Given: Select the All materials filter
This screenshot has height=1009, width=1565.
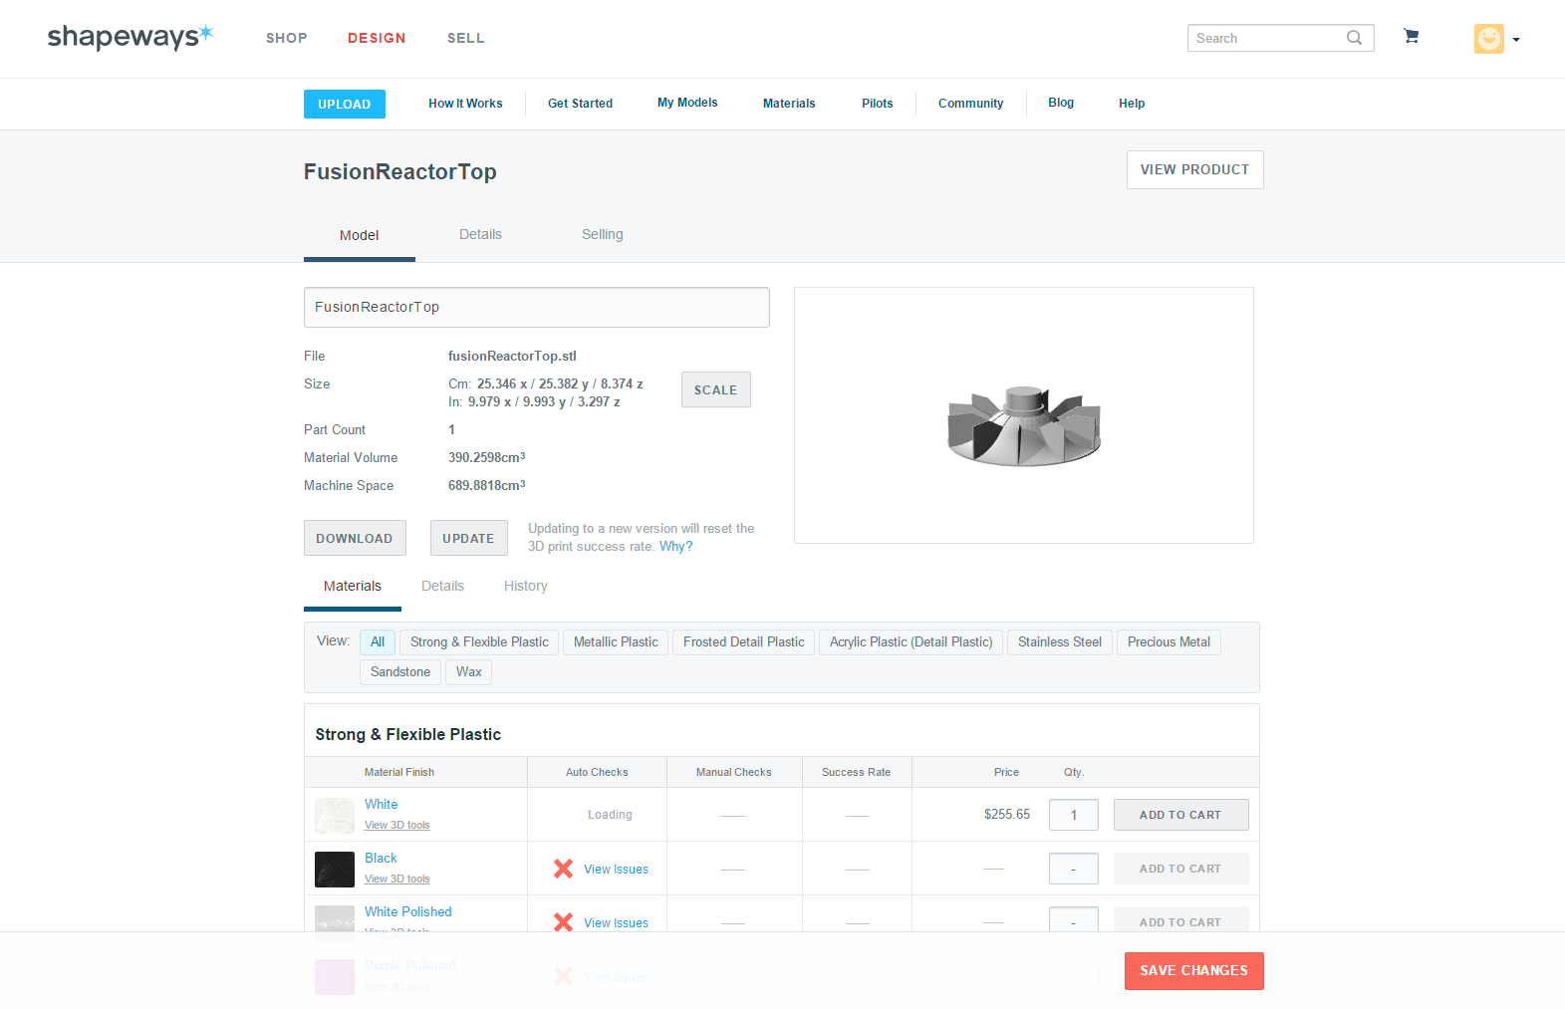Looking at the screenshot, I should [378, 642].
